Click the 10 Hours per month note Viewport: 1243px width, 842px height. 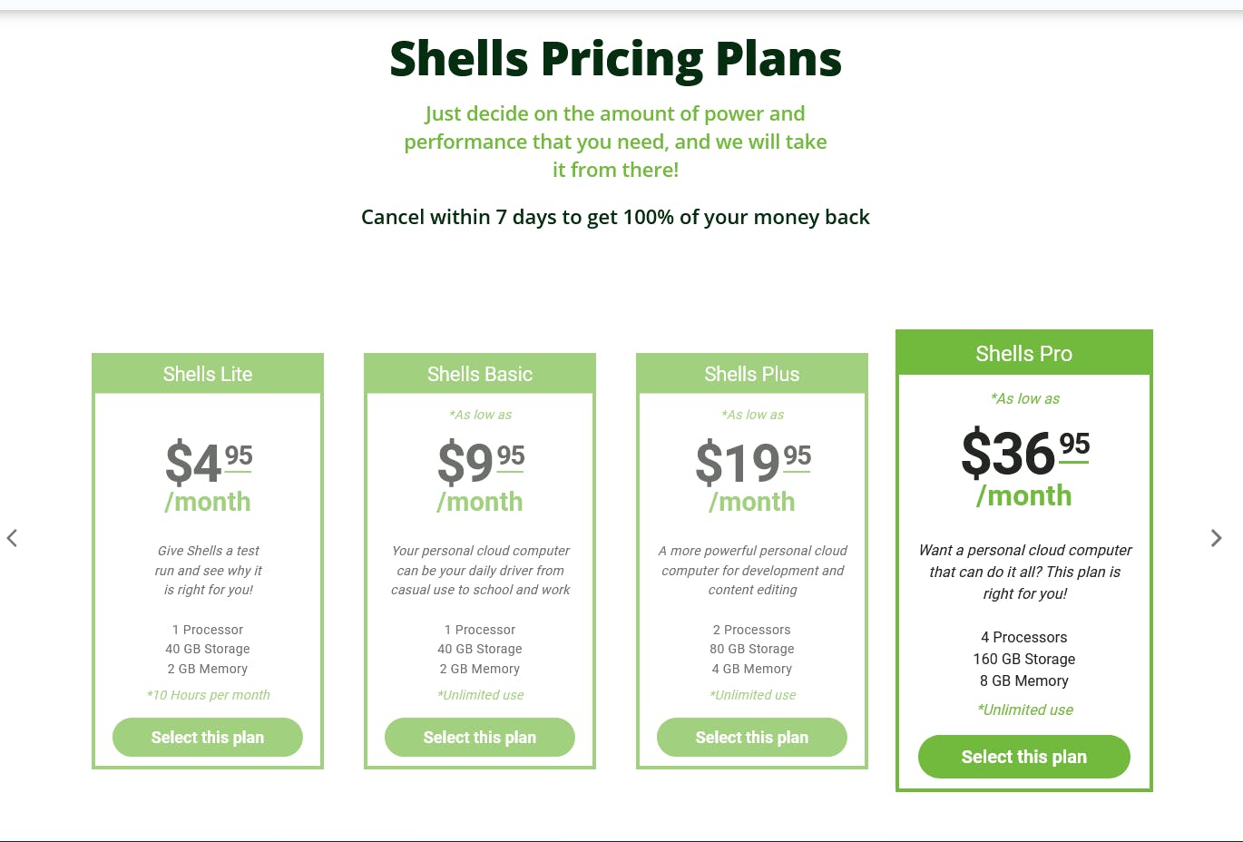point(208,695)
